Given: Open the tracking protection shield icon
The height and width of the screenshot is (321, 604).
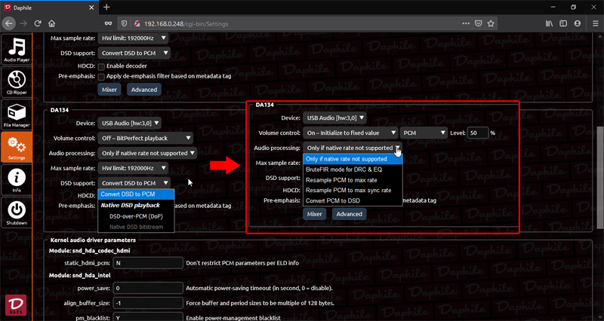Looking at the screenshot, I should point(125,23).
